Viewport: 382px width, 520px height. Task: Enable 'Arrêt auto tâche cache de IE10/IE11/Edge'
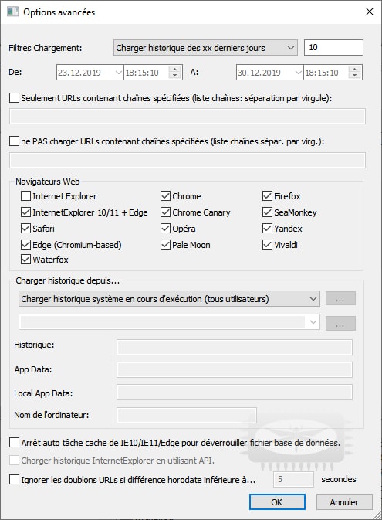(x=14, y=443)
